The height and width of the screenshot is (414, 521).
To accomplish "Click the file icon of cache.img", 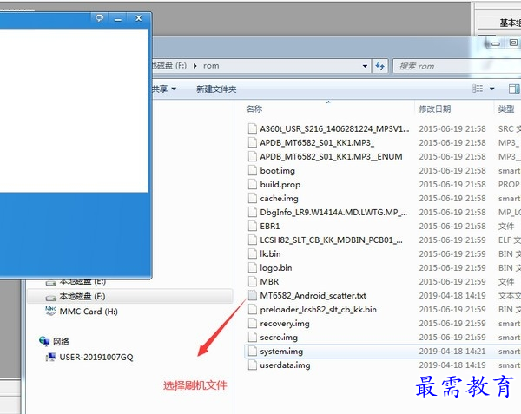I will point(253,198).
